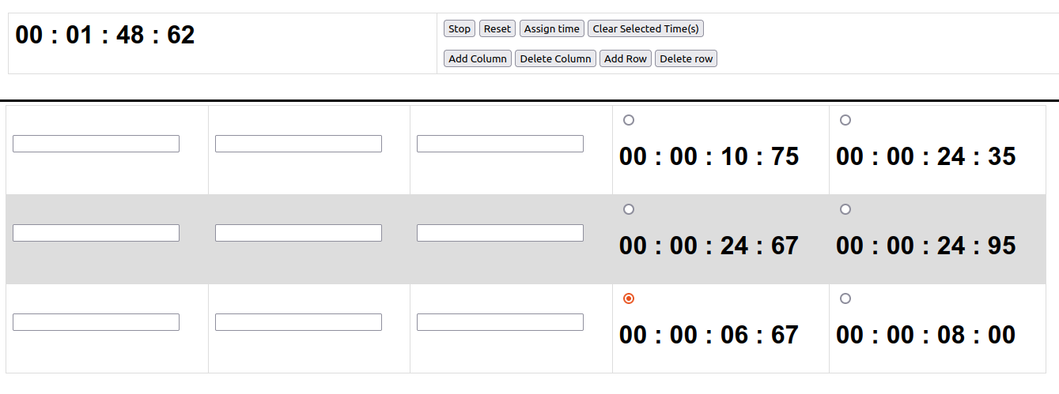
Task: Click the selected radio above 00 : 00 : 06 : 67
Action: tap(629, 298)
